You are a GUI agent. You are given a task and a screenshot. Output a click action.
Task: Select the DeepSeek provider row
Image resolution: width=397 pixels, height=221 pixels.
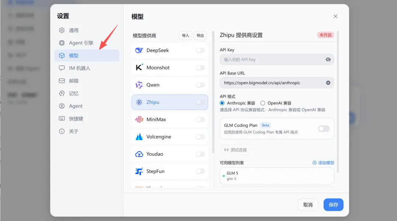click(170, 50)
